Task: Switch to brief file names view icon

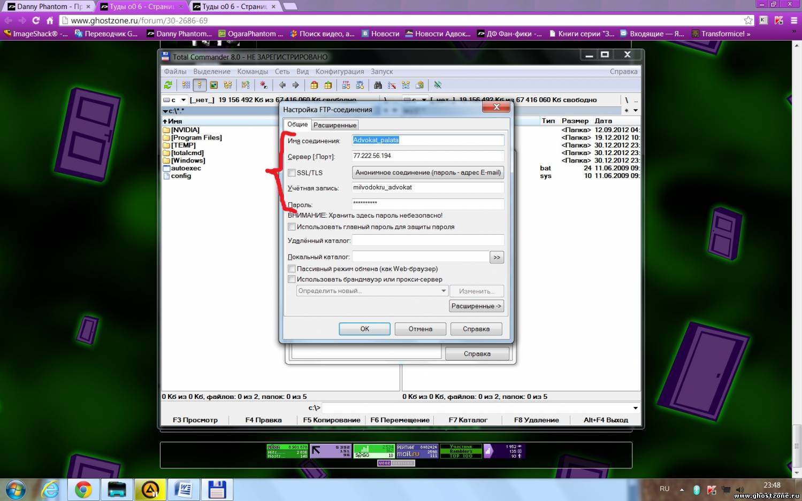Action: 186,85
